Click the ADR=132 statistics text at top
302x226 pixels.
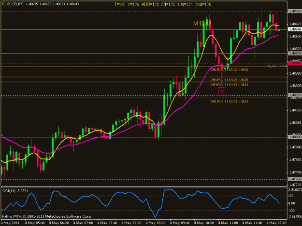(150, 4)
